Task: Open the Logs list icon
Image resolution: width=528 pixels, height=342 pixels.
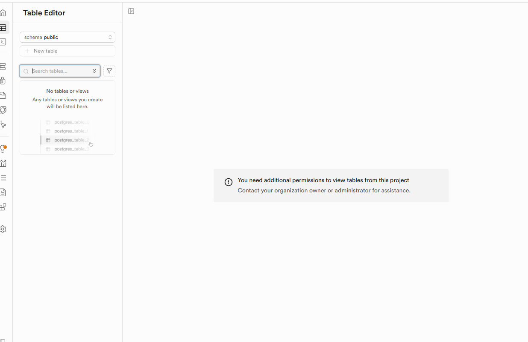Action: coord(3,178)
